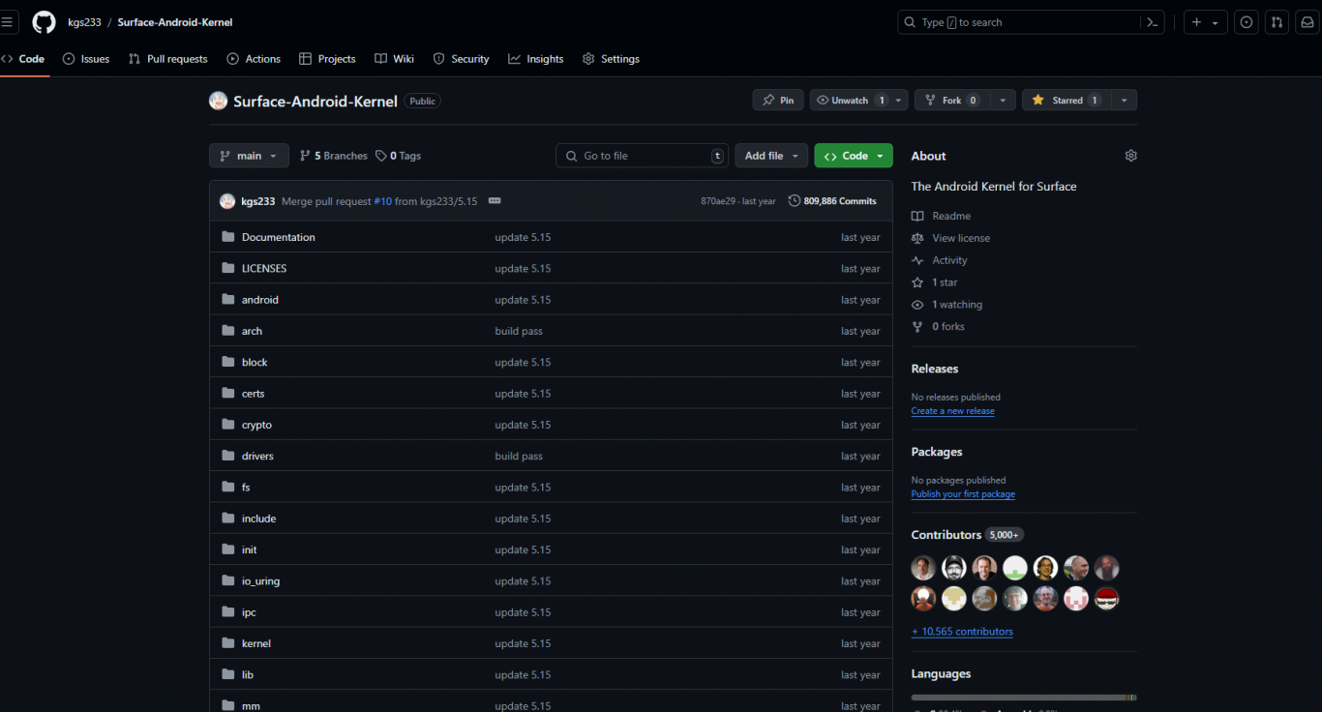1322x712 pixels.
Task: Select the Code tab
Action: [23, 59]
